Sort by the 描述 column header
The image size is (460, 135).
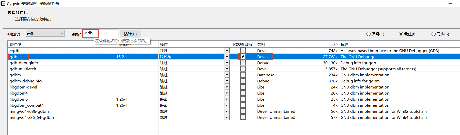point(400,44)
